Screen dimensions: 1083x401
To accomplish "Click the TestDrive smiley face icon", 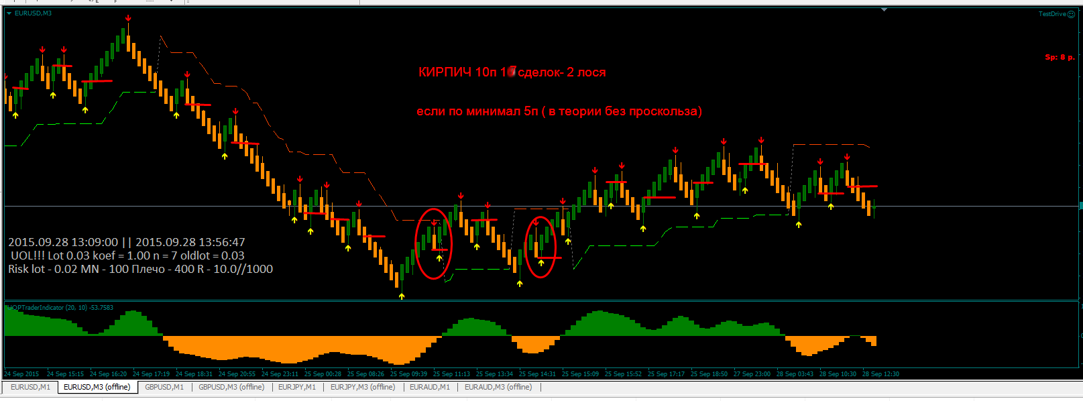I will click(x=1071, y=14).
